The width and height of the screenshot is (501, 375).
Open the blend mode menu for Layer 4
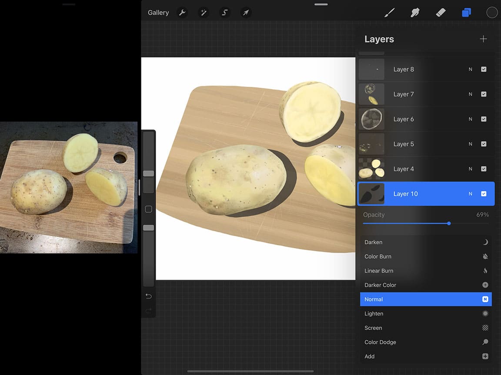tap(470, 169)
